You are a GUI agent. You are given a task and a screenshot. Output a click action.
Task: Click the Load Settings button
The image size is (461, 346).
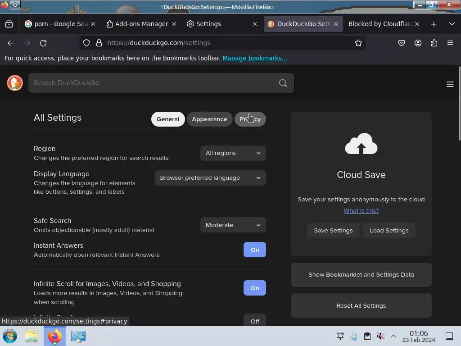point(389,230)
